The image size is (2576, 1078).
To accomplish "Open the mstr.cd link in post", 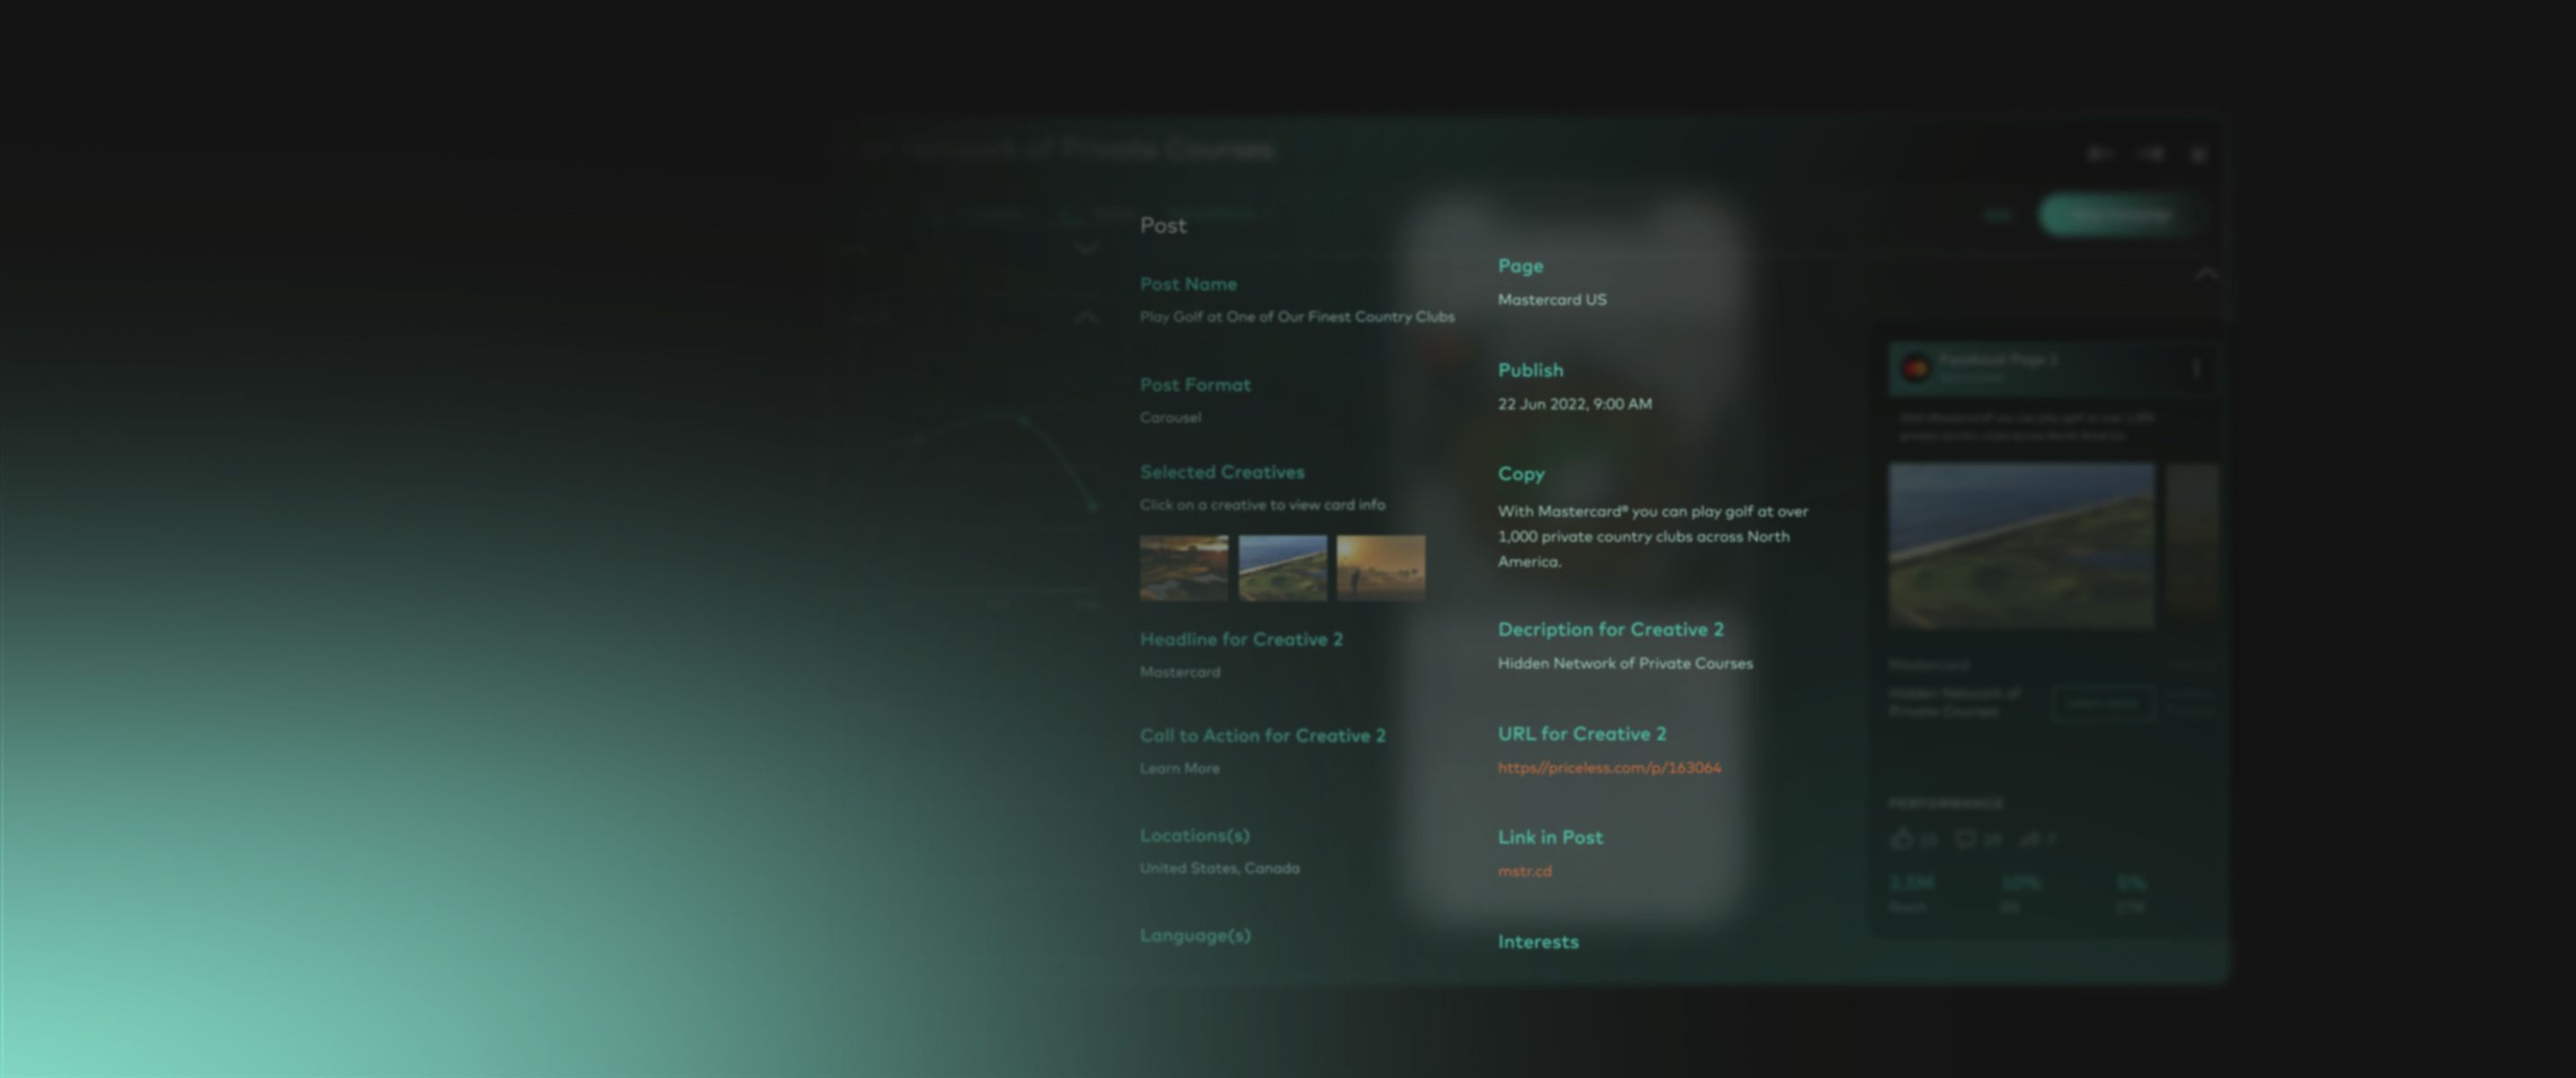I will tap(1524, 871).
